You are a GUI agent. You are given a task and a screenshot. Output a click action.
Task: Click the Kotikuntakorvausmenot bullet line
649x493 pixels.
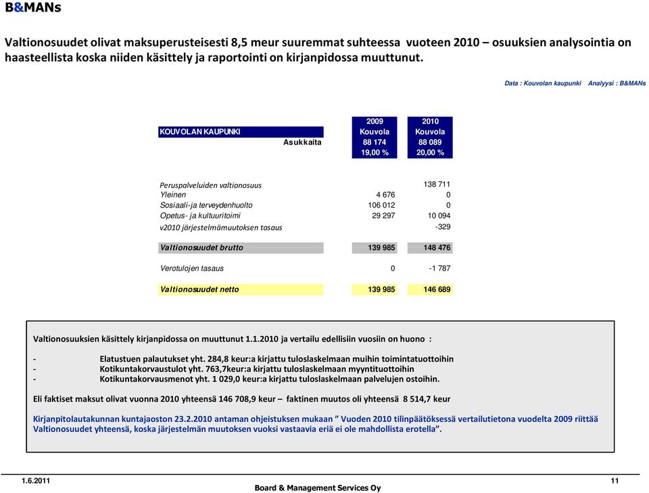pos(270,379)
